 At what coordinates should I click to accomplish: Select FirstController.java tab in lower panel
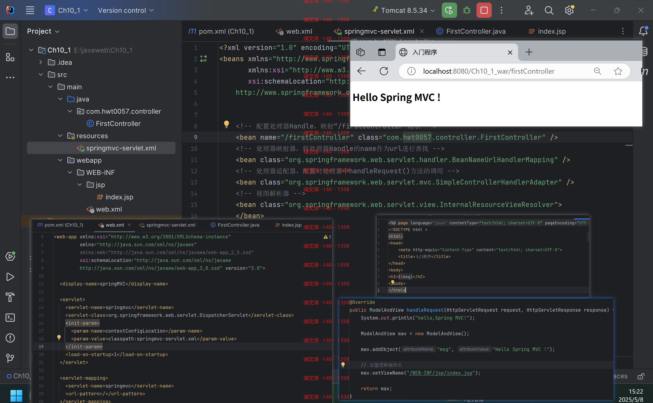(x=235, y=225)
